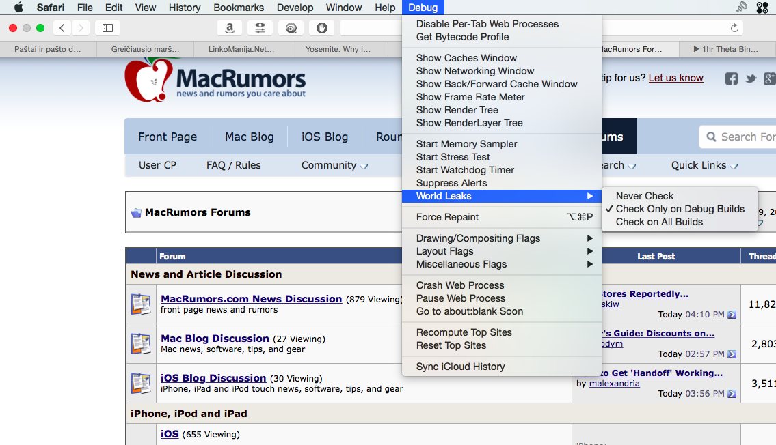This screenshot has width=776, height=445.
Task: Expand Layout Flags submenu
Action: coord(502,251)
